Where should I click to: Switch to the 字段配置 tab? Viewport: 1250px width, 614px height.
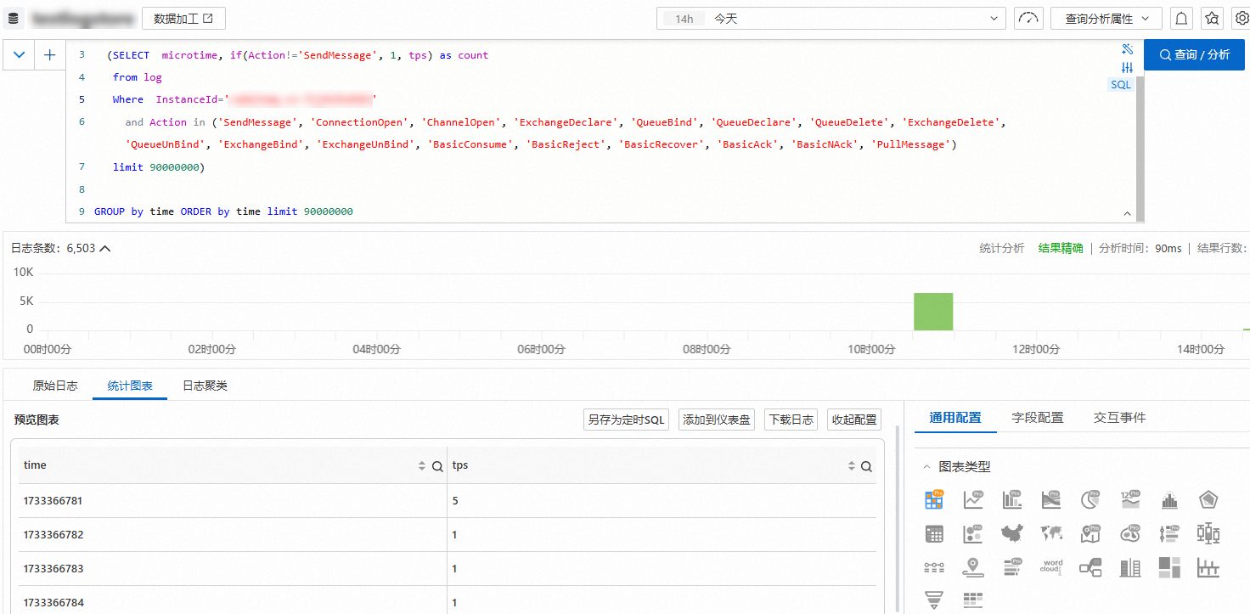(1038, 418)
